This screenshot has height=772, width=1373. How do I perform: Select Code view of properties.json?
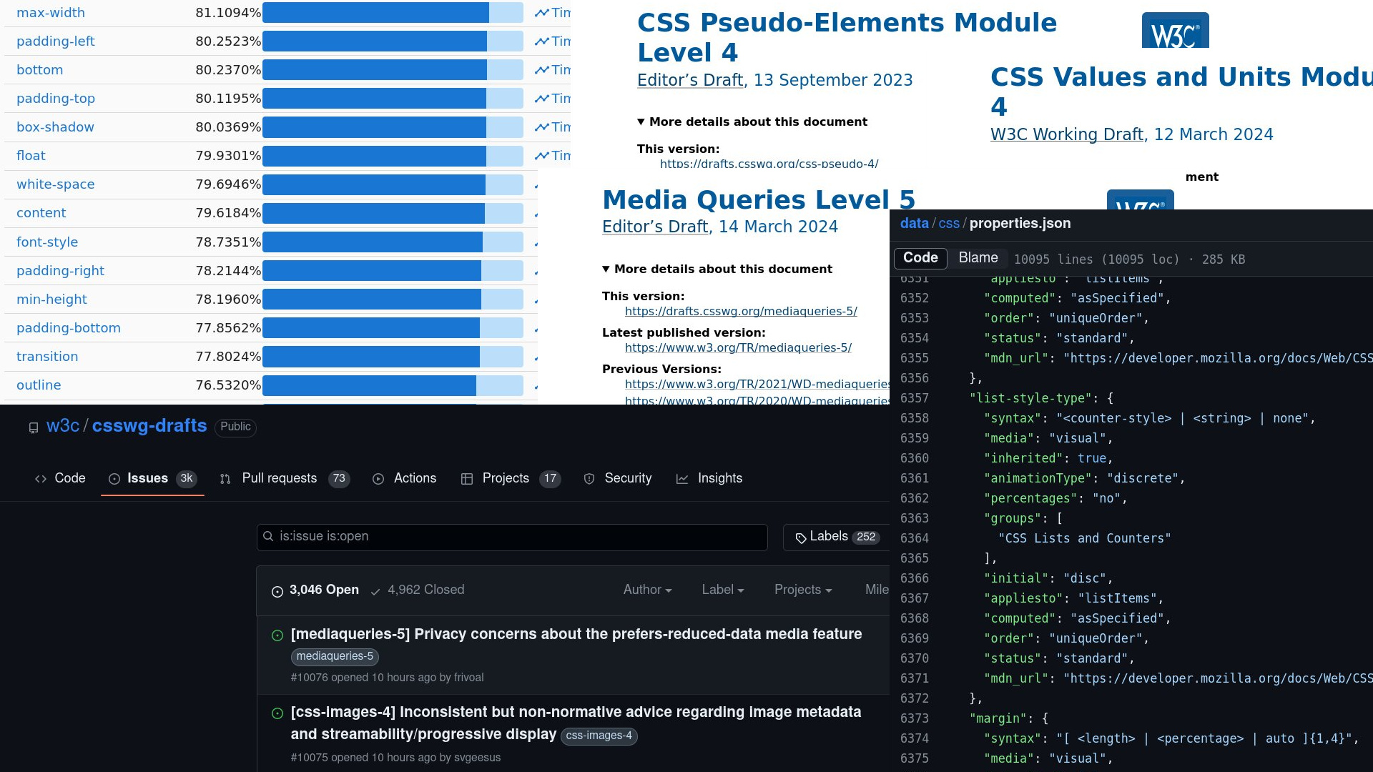pyautogui.click(x=920, y=258)
